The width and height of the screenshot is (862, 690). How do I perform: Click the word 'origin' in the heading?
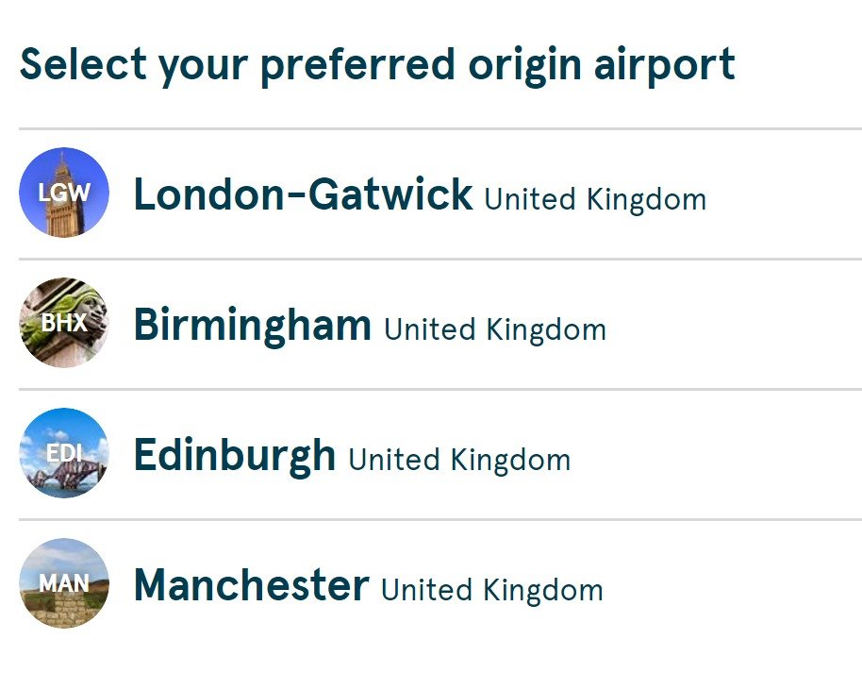[x=525, y=66]
